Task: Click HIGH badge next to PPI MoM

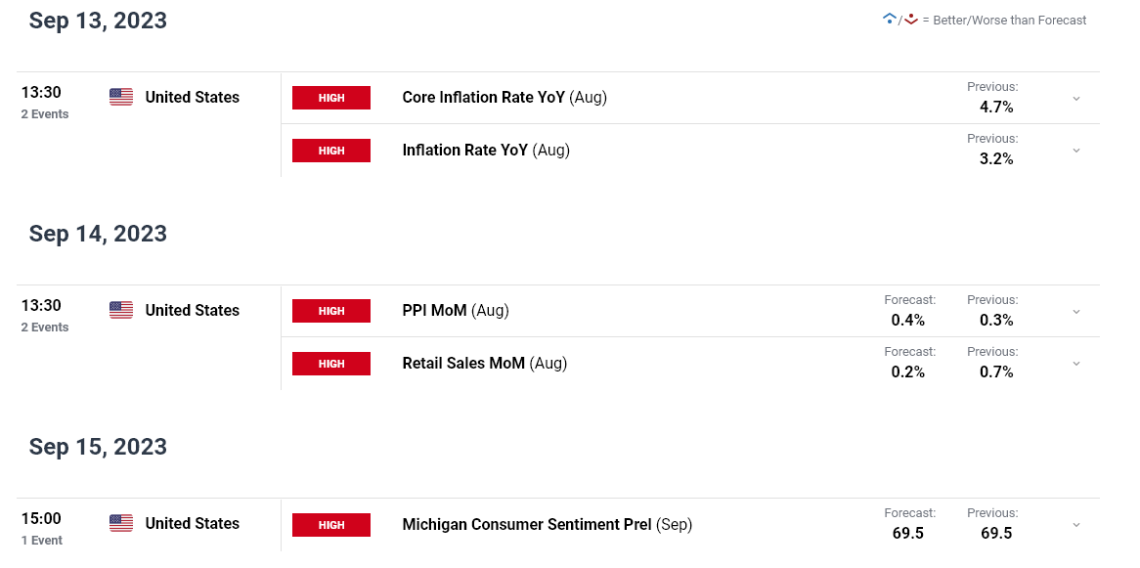Action: [331, 311]
